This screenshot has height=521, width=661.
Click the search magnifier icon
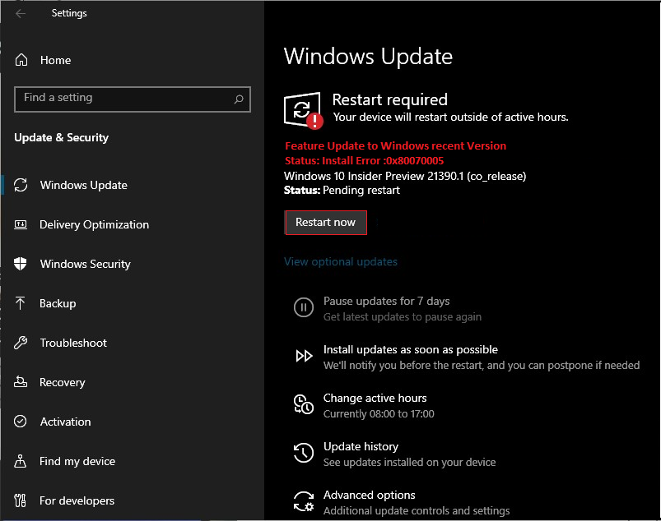[239, 99]
